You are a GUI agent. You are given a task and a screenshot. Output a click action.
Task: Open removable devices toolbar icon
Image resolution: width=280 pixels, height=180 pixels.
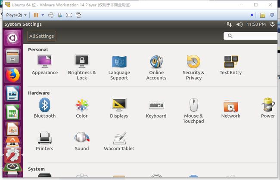(60, 15)
